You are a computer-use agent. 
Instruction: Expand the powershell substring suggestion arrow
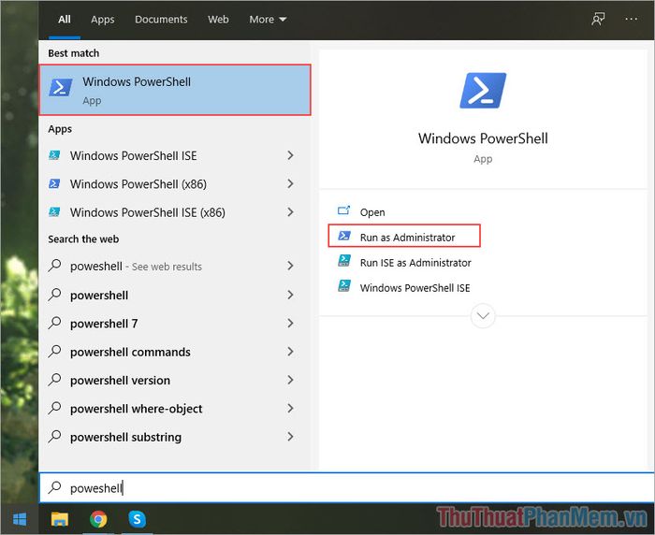[x=290, y=437]
